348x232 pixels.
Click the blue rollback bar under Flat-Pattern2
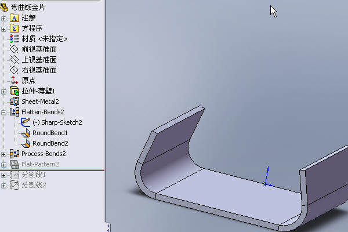point(52,171)
